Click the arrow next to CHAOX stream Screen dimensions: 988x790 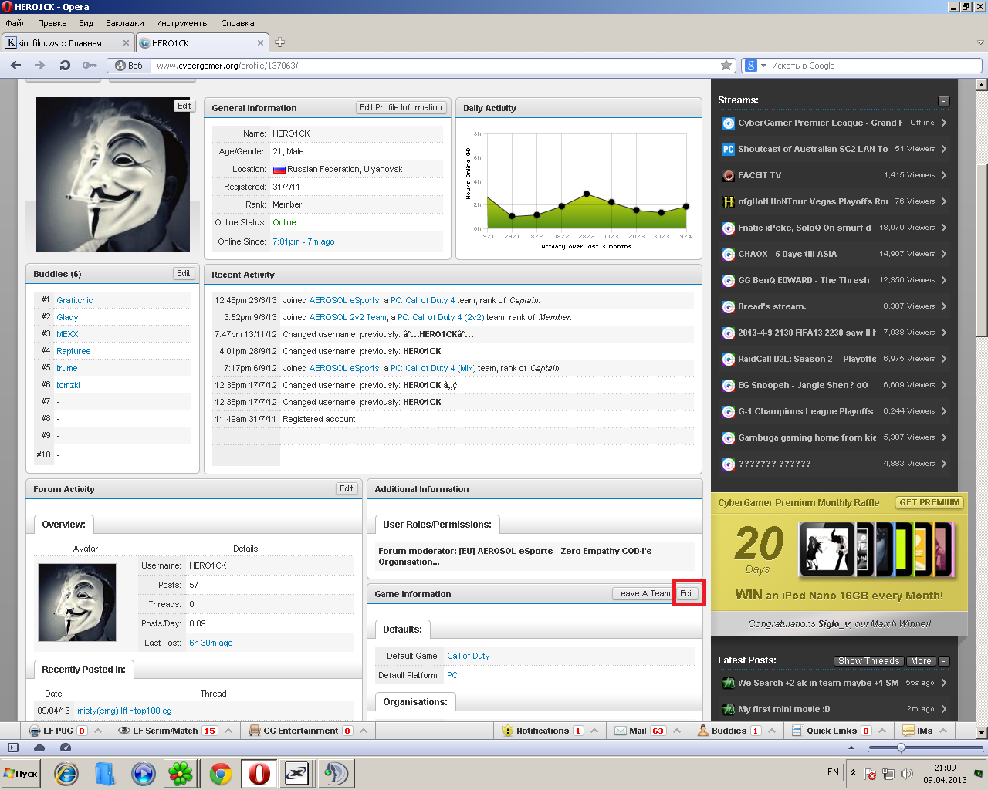point(944,254)
